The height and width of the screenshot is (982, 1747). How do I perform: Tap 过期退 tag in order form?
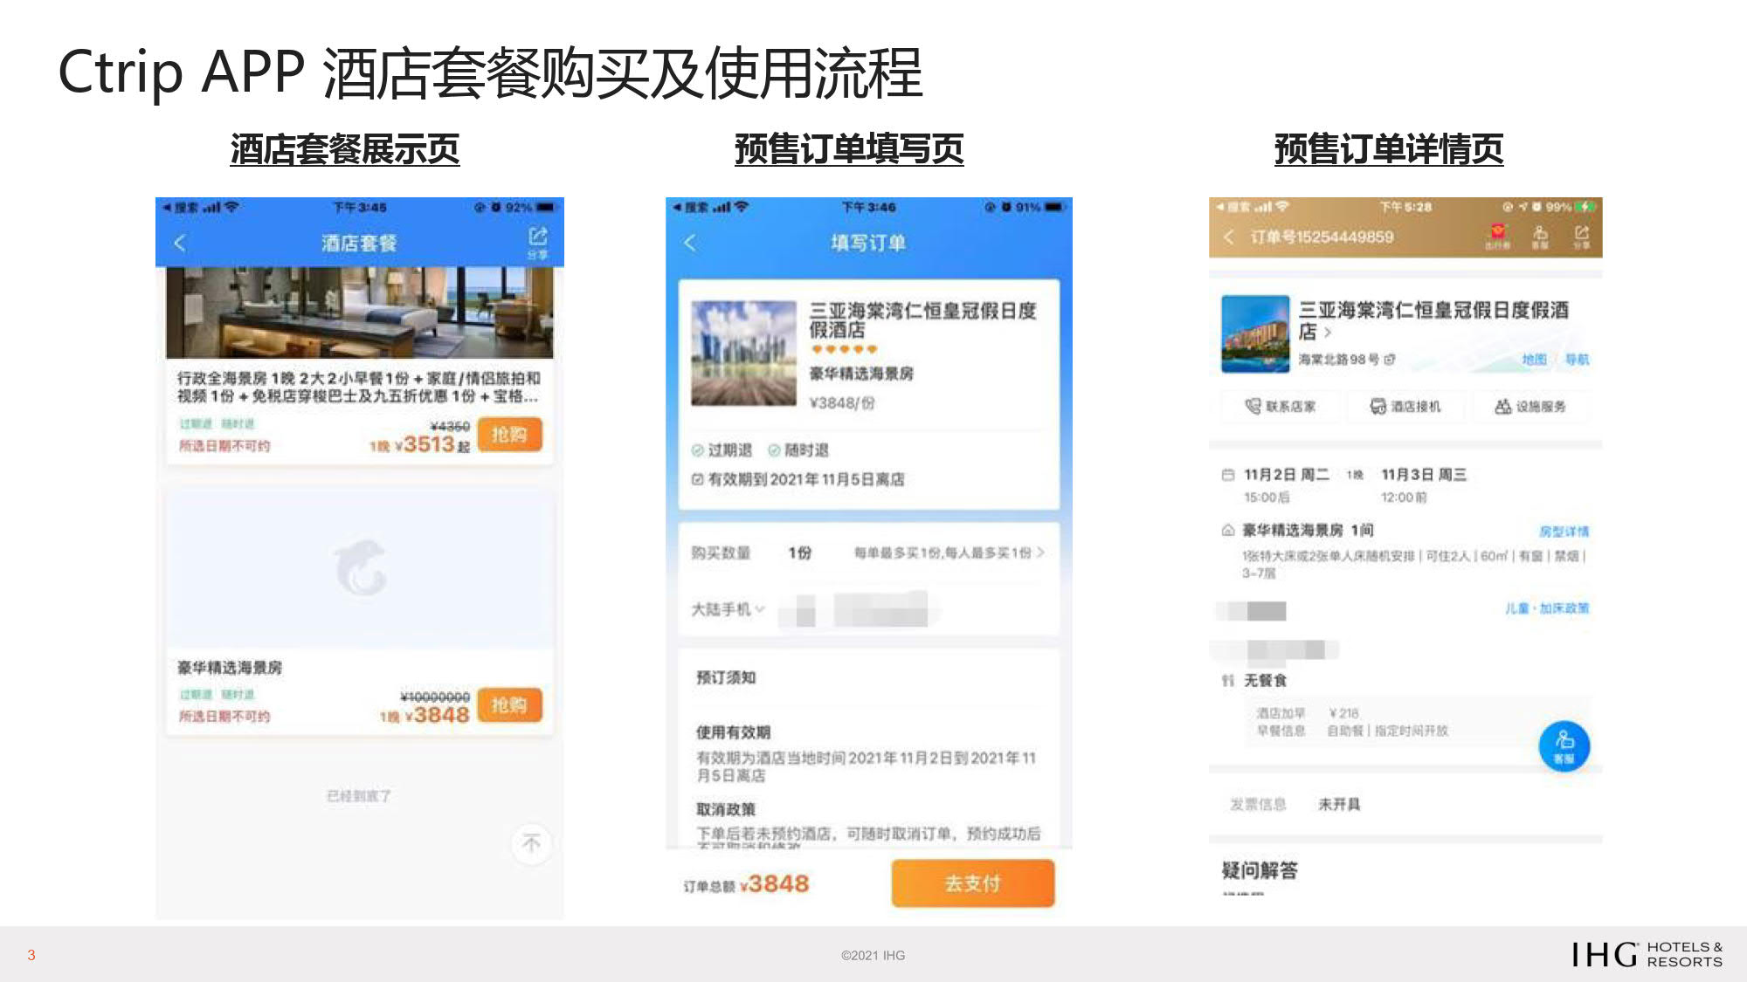point(722,450)
